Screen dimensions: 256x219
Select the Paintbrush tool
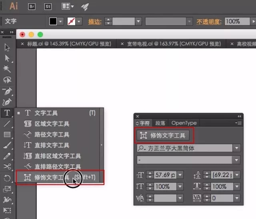[7, 145]
